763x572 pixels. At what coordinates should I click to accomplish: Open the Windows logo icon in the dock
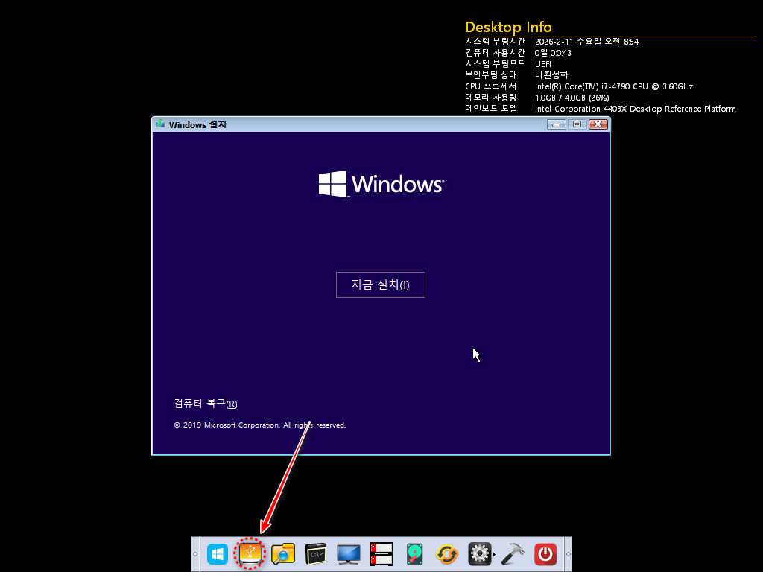tap(217, 554)
